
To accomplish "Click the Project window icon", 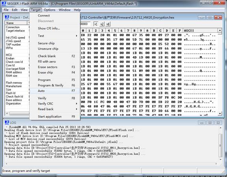I will pyautogui.click(x=7, y=17).
